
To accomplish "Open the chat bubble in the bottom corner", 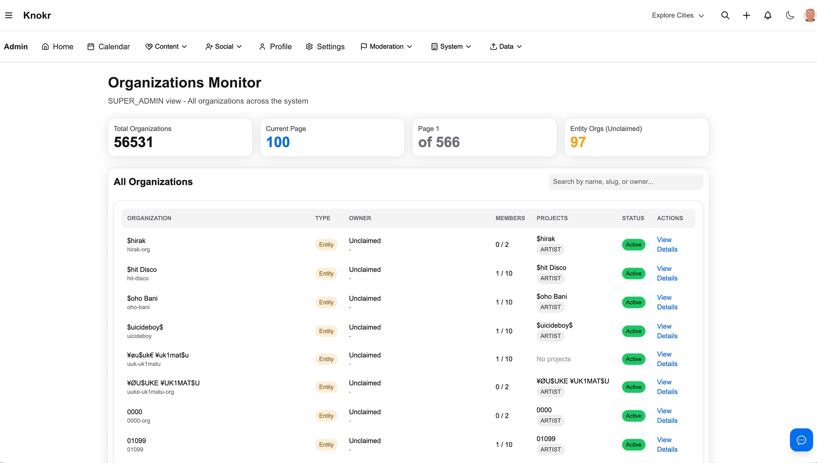I will (801, 440).
